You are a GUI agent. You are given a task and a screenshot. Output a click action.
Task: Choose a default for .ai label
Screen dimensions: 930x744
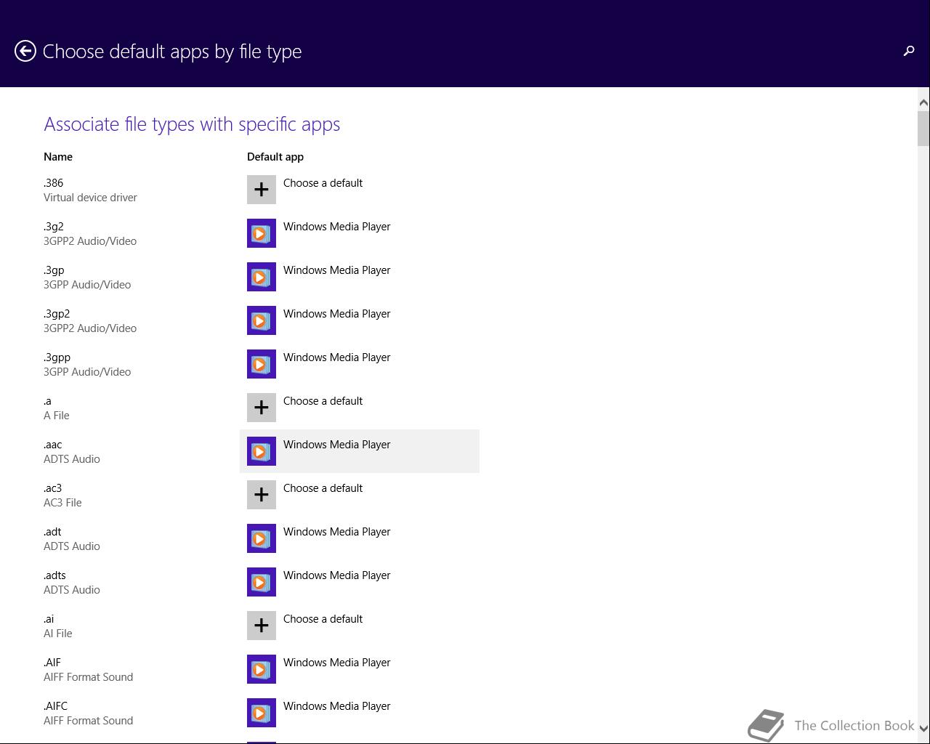click(x=323, y=619)
